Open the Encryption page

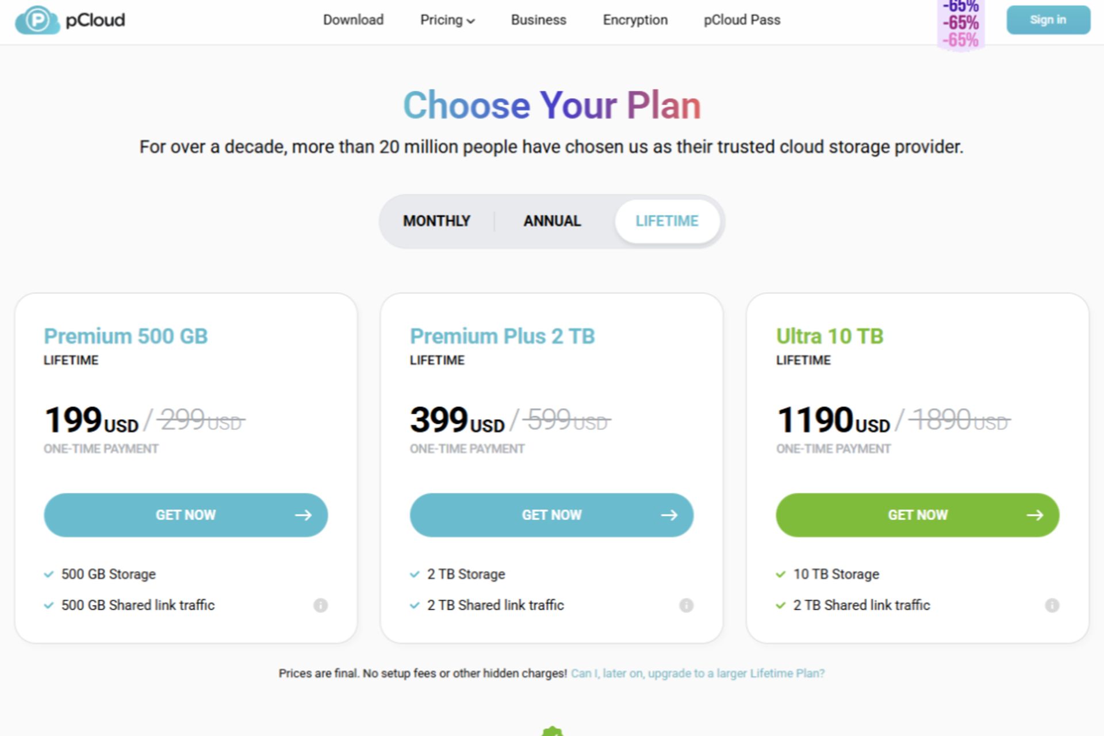coord(635,20)
